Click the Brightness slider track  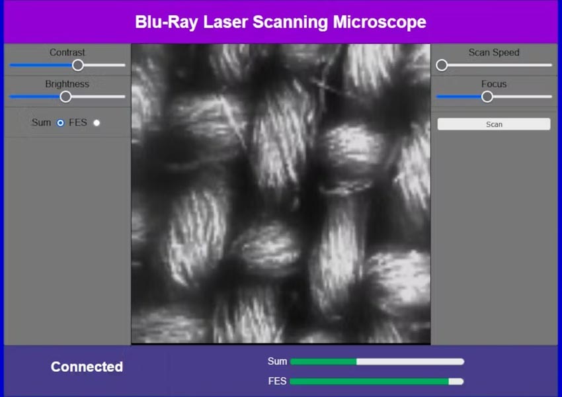[99, 97]
